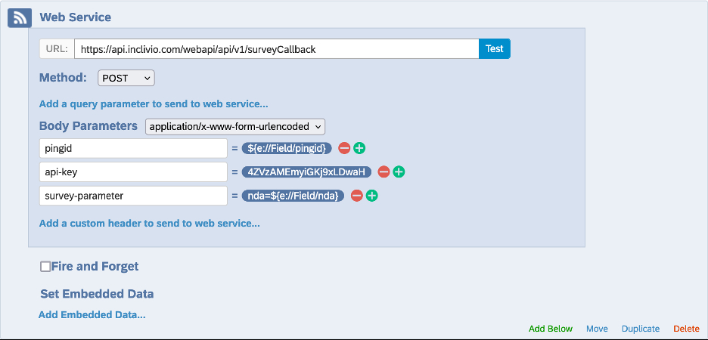The width and height of the screenshot is (708, 340).
Task: Duplicate this Web Service element
Action: [641, 329]
